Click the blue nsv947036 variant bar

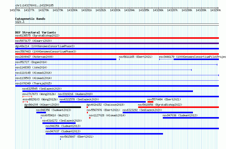tap(191, 118)
